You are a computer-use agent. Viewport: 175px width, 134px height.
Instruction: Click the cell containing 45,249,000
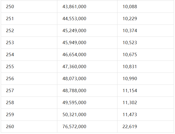(74, 31)
